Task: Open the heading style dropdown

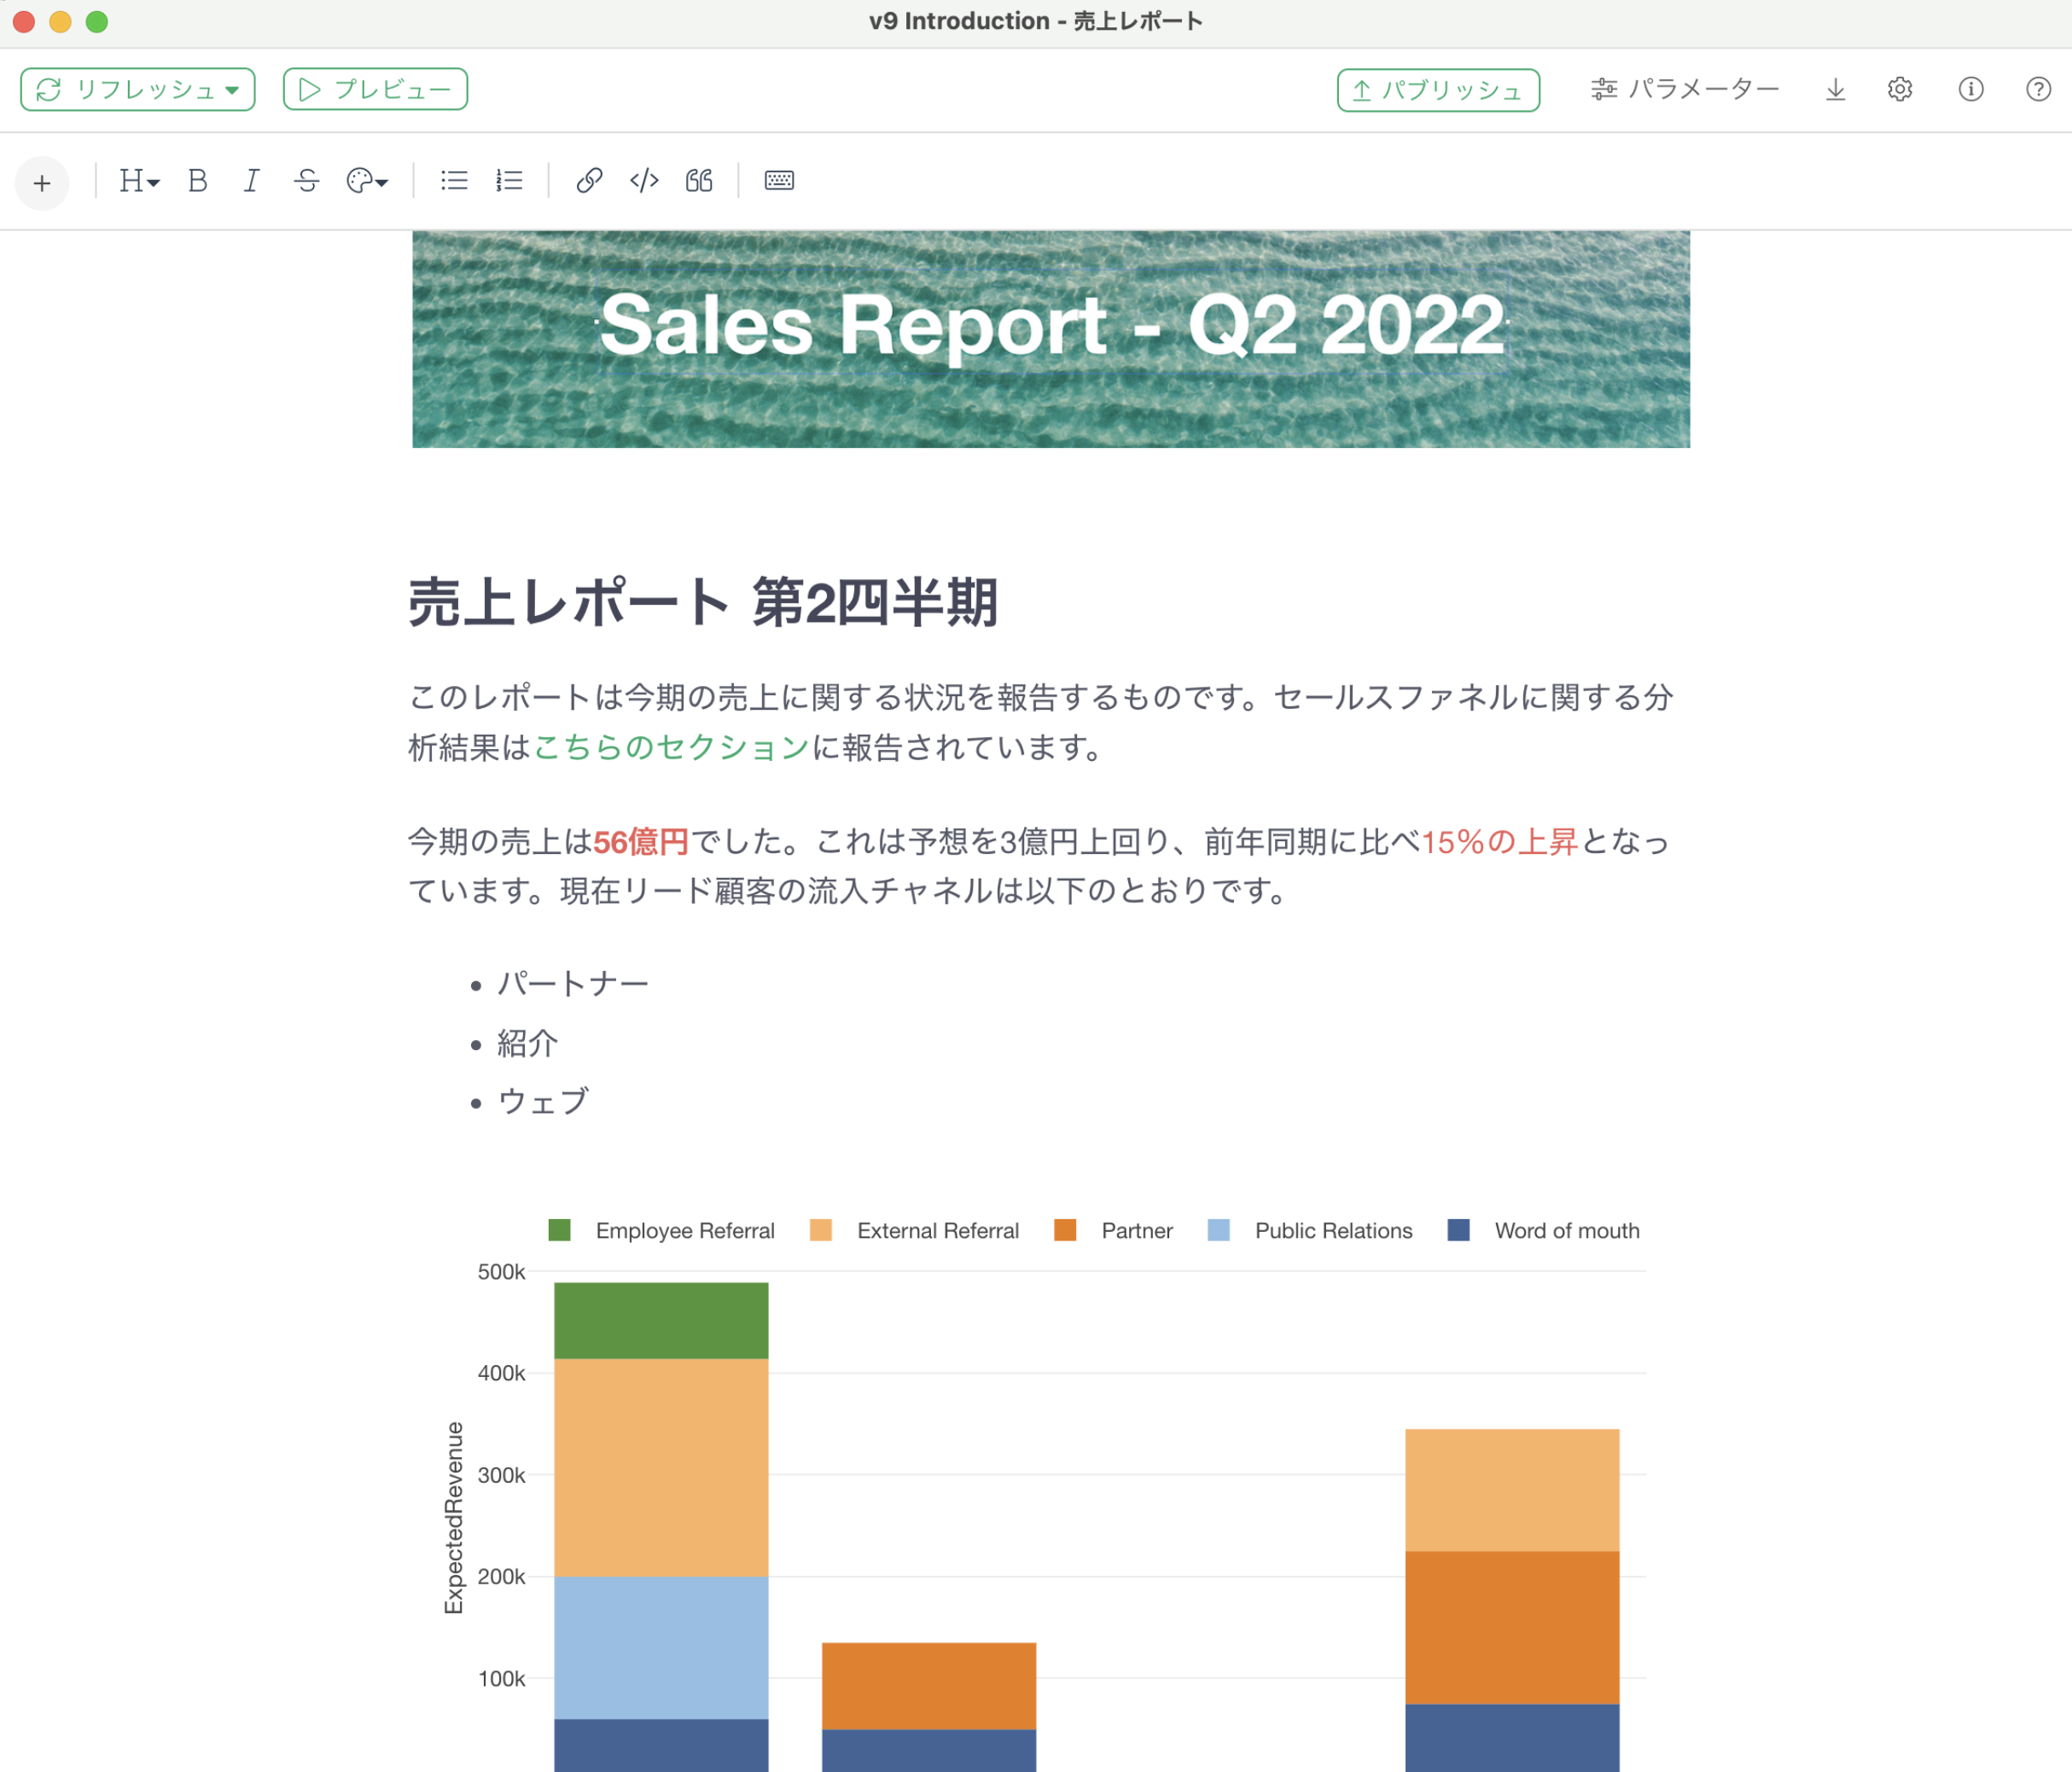Action: [x=139, y=181]
